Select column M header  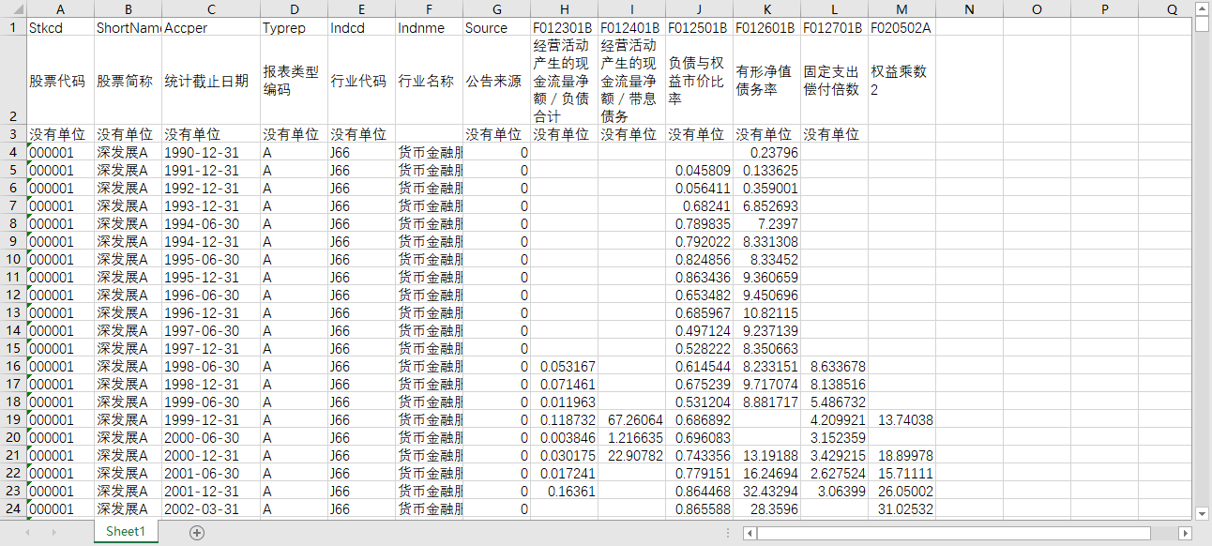901,8
